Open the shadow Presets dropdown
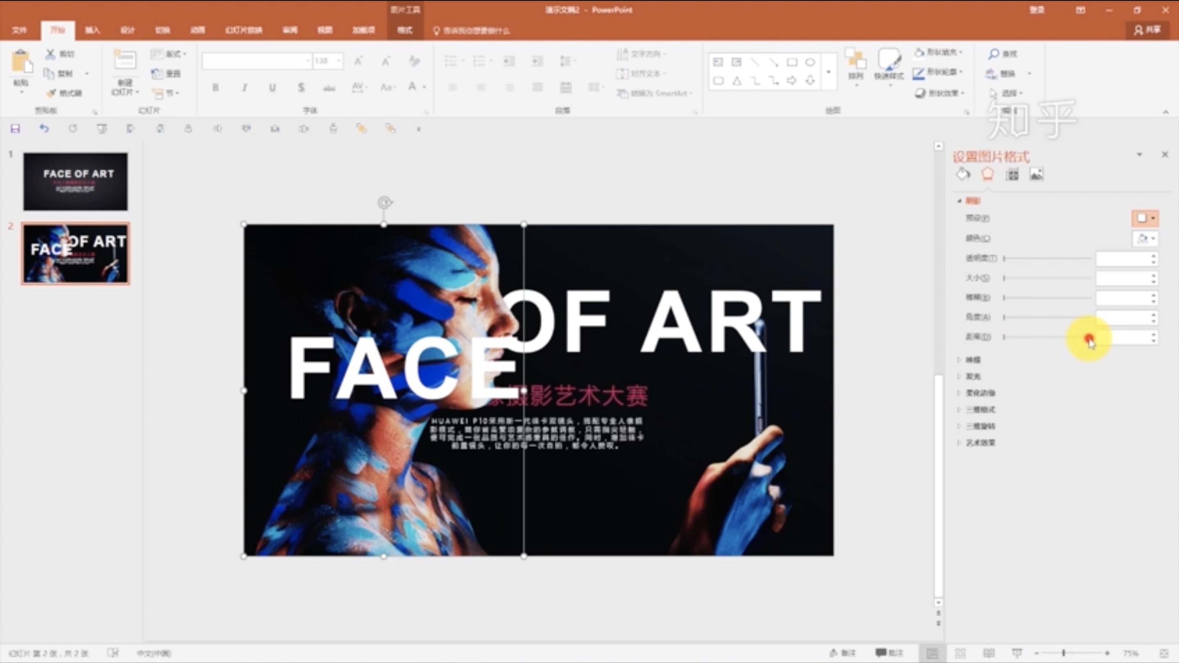 click(1145, 218)
